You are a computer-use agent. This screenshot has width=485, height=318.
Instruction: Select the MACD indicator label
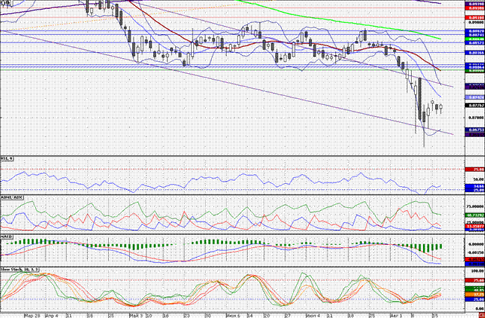tap(7, 237)
